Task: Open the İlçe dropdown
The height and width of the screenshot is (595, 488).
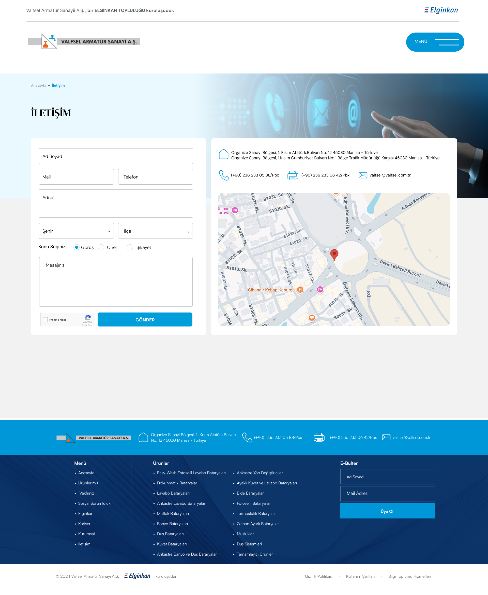Action: click(x=155, y=231)
